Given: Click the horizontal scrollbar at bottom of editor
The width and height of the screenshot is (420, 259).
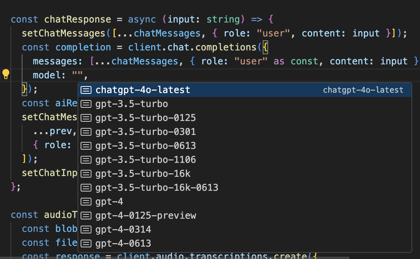Looking at the screenshot, I should click(175, 258).
